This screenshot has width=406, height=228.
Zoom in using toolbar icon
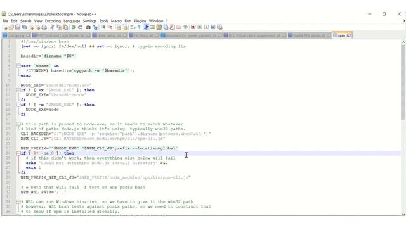tap(103, 27)
